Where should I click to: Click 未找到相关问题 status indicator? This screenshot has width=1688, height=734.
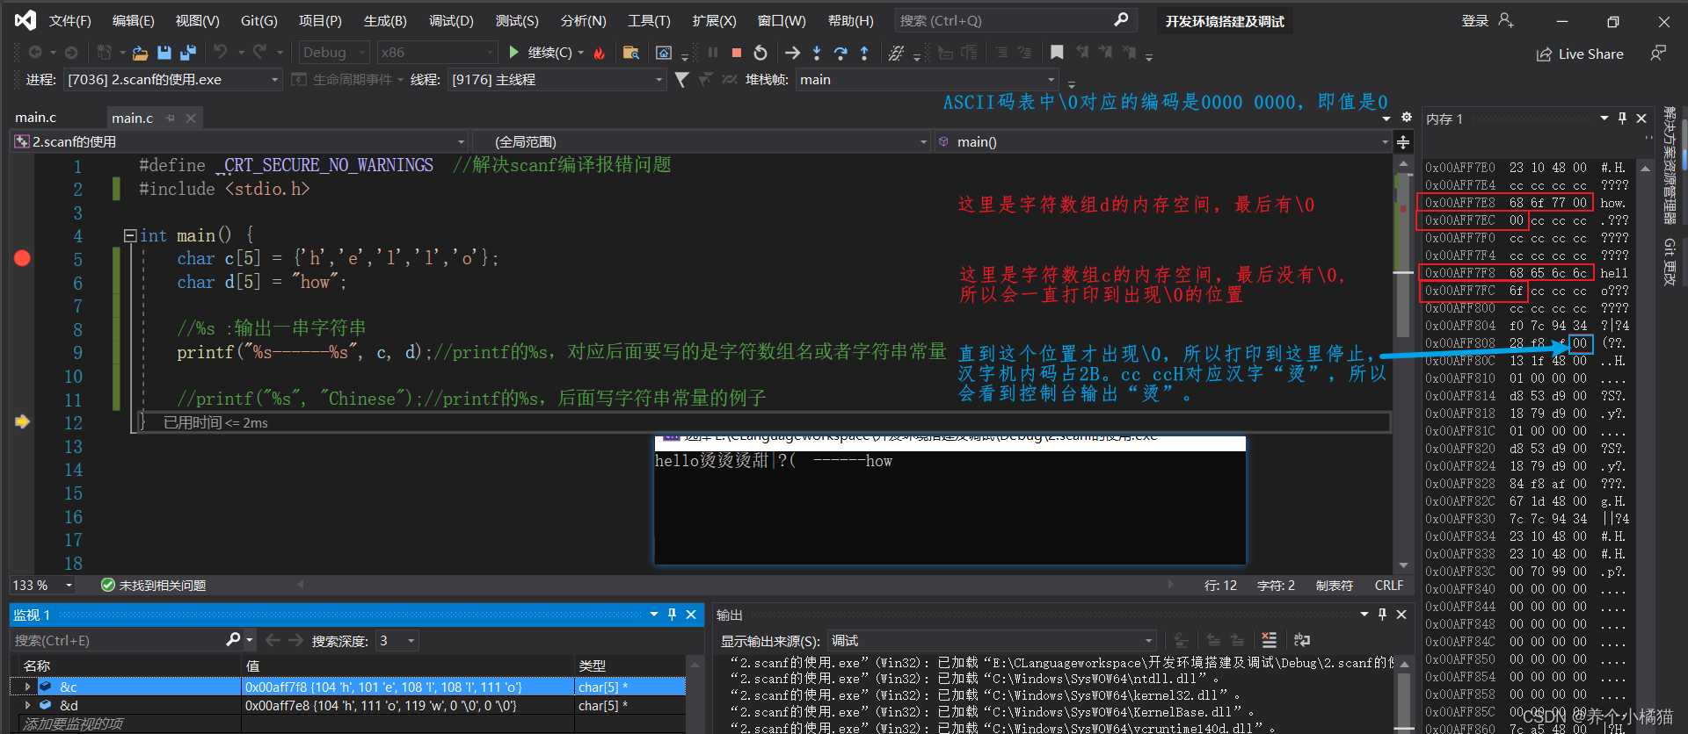[154, 585]
